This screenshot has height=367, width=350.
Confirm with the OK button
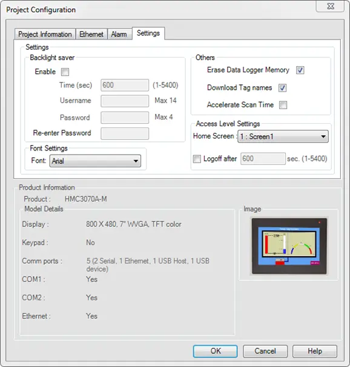point(215,351)
